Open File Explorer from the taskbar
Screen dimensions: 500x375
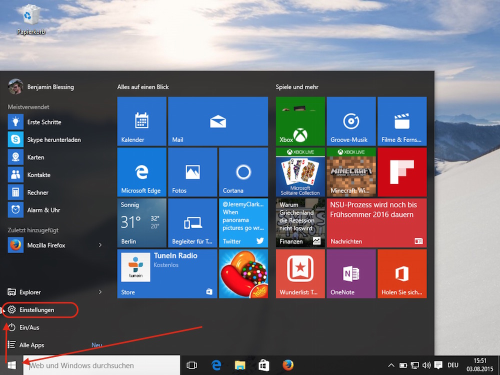coord(240,365)
